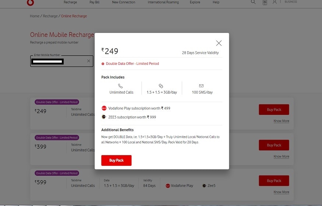
Task: Click the ₹249 price in the popup
Action: (110, 51)
